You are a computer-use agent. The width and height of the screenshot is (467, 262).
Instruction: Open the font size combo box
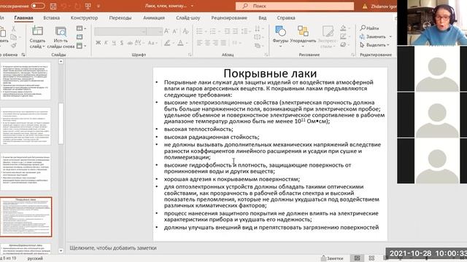[155, 31]
